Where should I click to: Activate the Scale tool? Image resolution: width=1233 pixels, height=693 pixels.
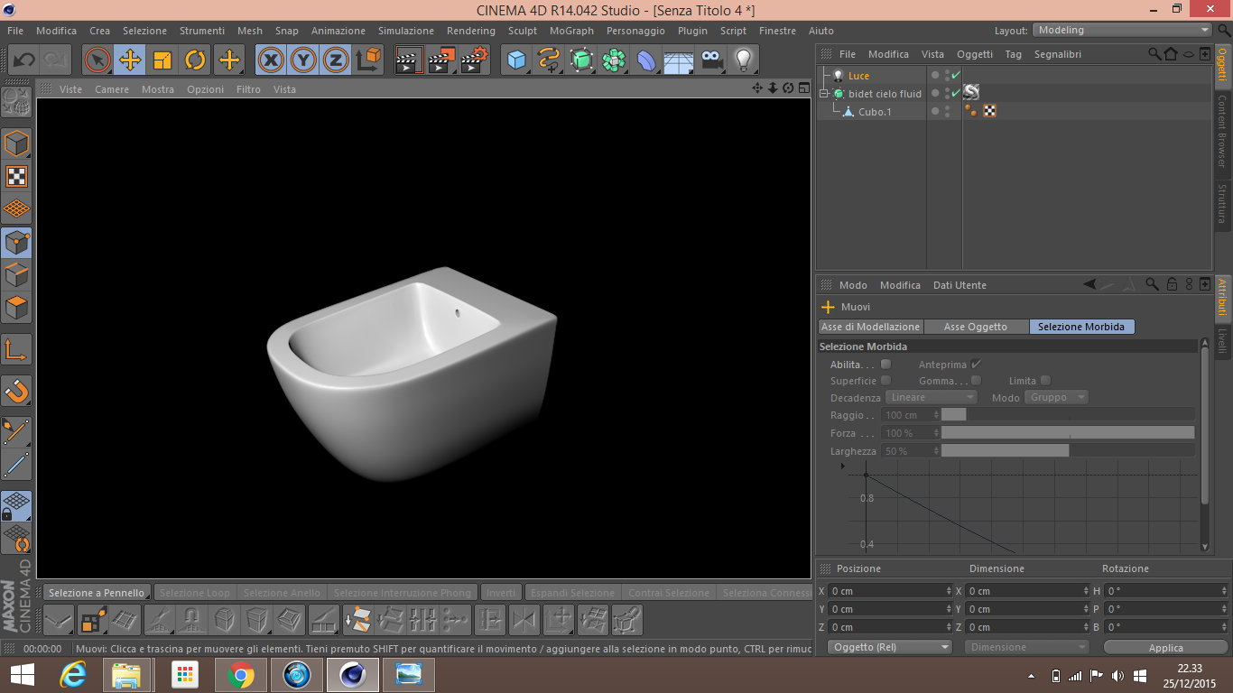coord(162,60)
